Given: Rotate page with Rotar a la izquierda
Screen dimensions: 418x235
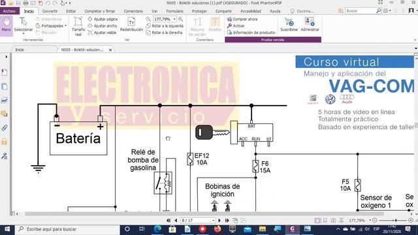Looking at the screenshot, I should pyautogui.click(x=165, y=26).
